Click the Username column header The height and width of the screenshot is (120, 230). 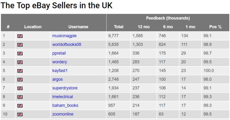click(x=78, y=27)
